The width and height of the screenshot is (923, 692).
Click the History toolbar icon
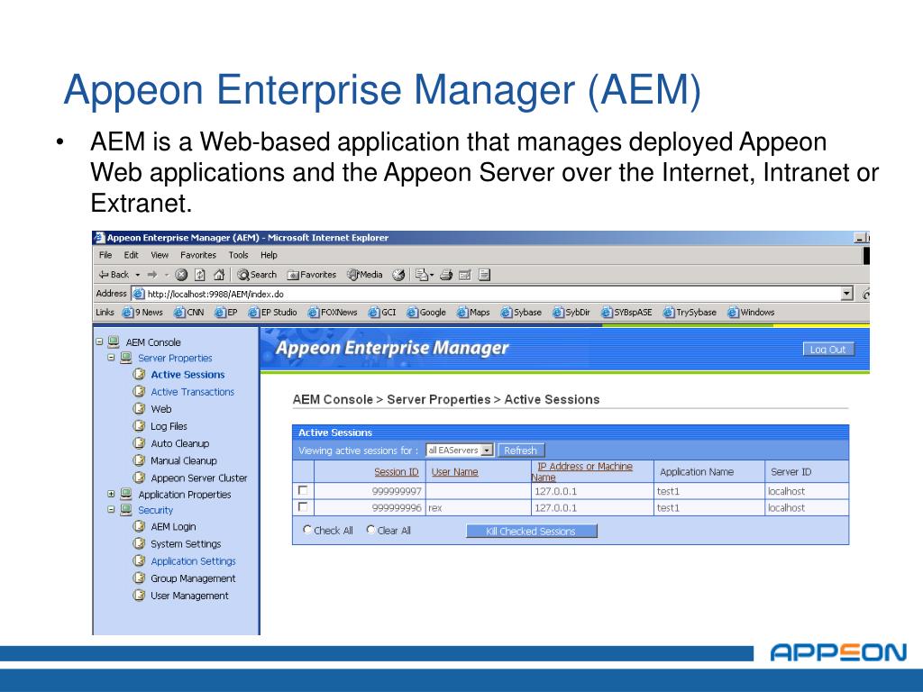pyautogui.click(x=398, y=275)
